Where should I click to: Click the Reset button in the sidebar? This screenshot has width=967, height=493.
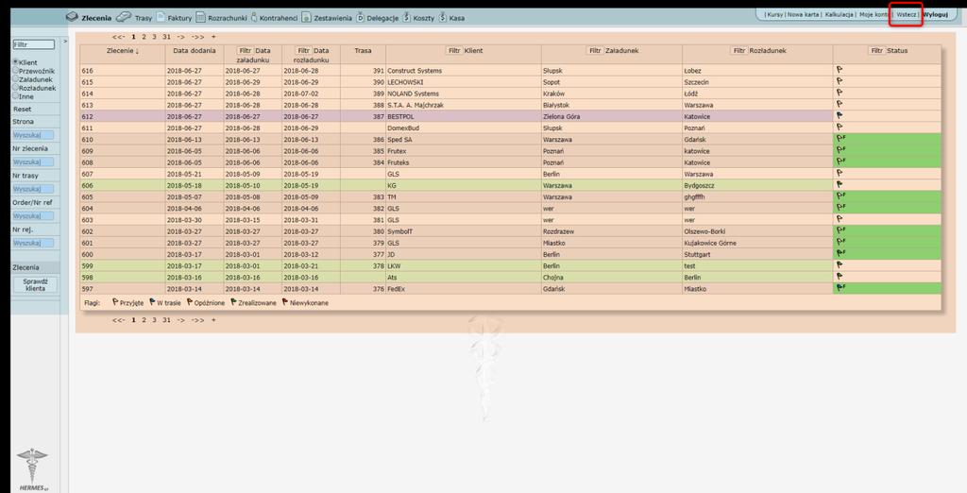pyautogui.click(x=23, y=110)
